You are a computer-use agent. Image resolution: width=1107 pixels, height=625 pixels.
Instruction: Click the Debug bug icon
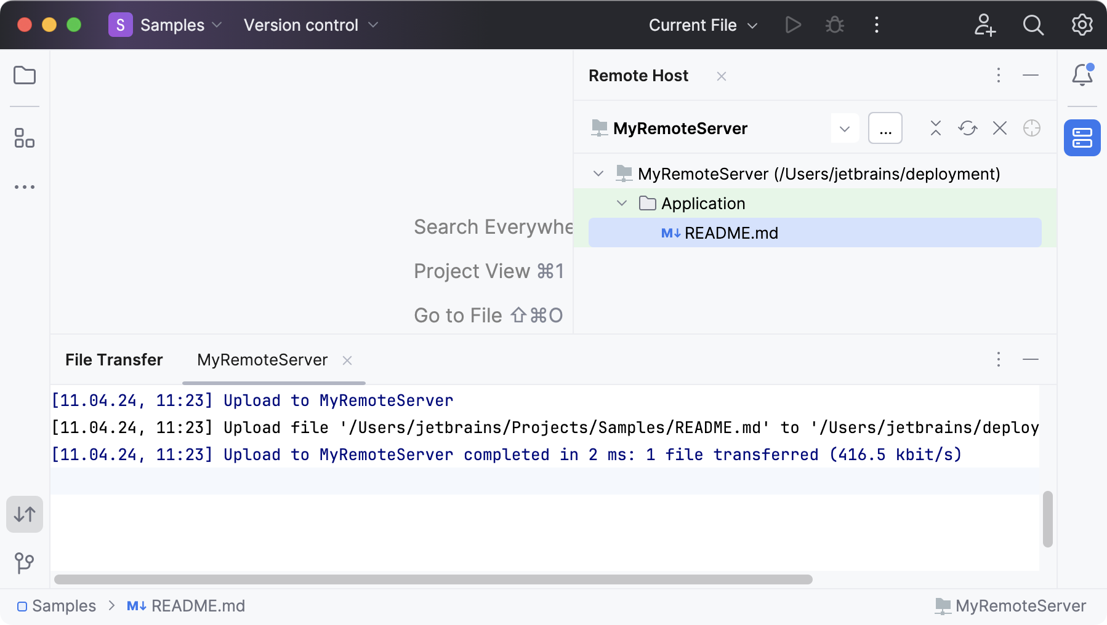tap(835, 25)
